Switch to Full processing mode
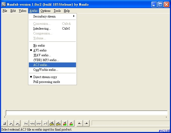 point(52,82)
